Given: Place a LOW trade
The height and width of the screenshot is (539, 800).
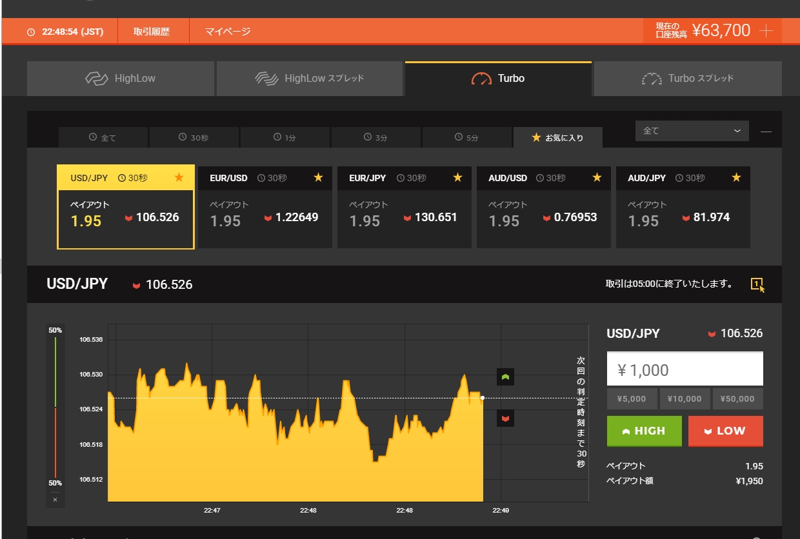Looking at the screenshot, I should tap(726, 431).
